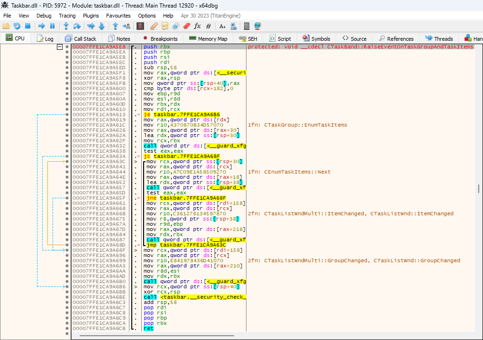Image resolution: width=483 pixels, height=340 pixels.
Task: Open the Help menu
Action: pyautogui.click(x=168, y=16)
